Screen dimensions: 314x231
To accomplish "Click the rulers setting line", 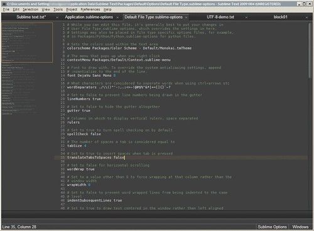I will [x=73, y=122].
